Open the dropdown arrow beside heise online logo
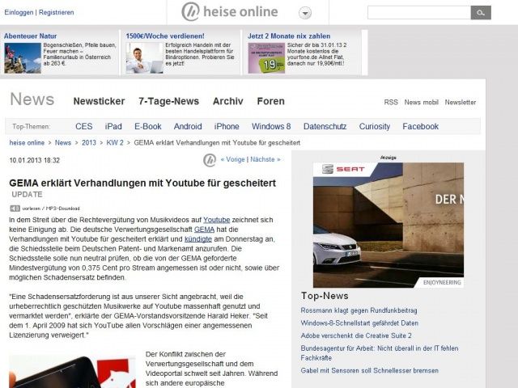518x388 pixels. click(305, 13)
